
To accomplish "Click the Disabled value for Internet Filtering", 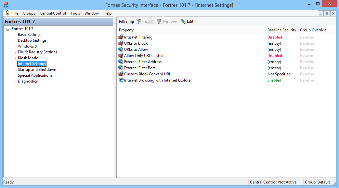I will pyautogui.click(x=275, y=37).
